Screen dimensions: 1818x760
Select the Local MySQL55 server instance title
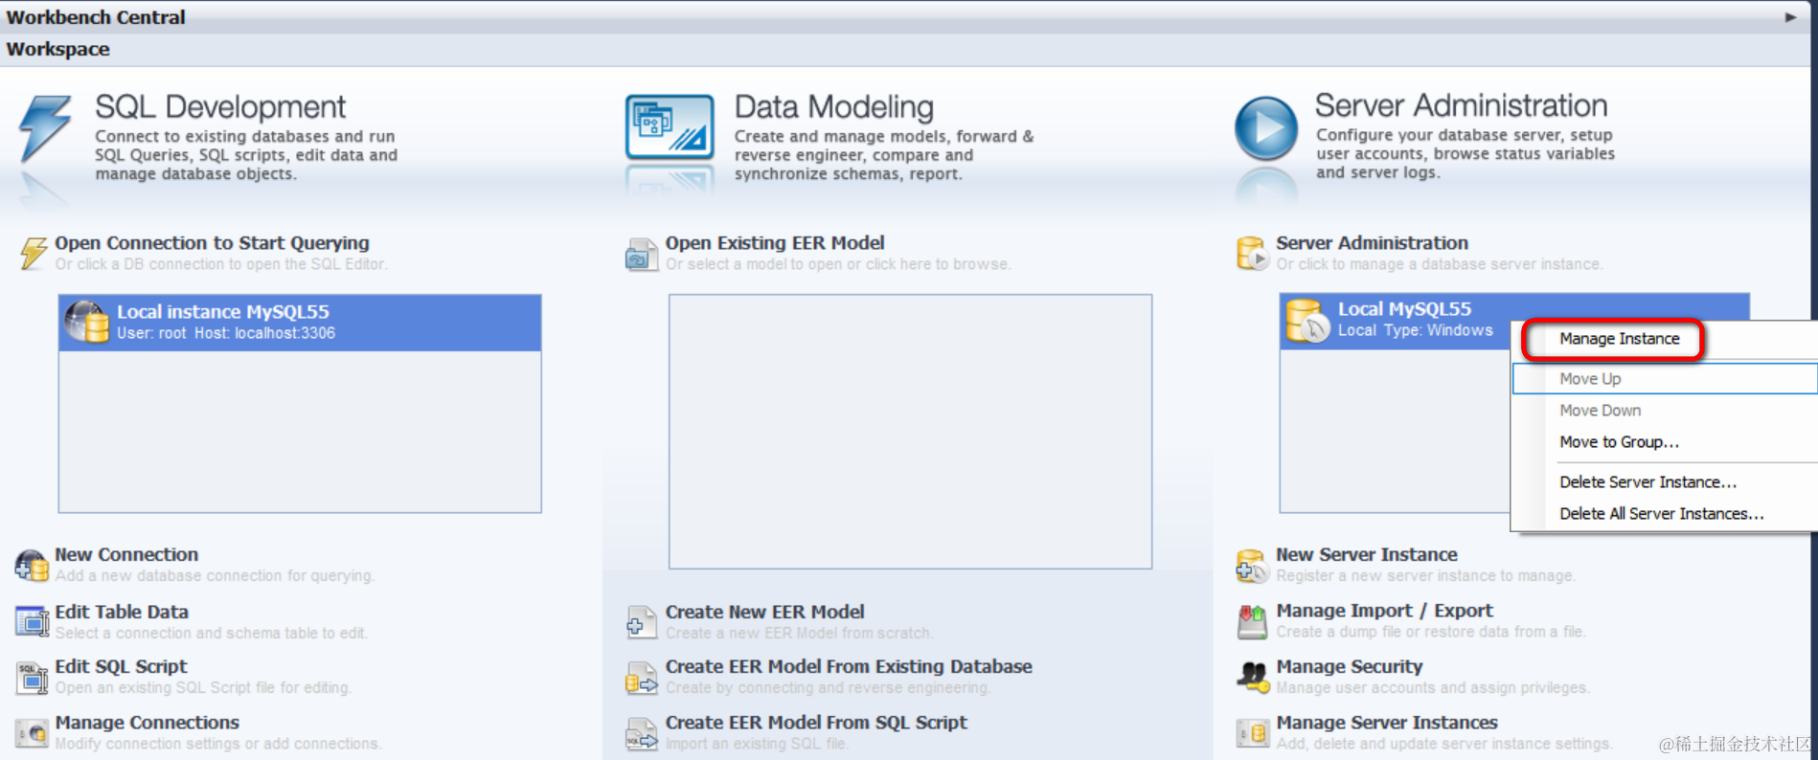1404,309
